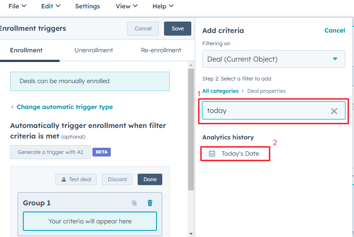Click the flask icon on Test deal
The image size is (354, 237).
64,179
